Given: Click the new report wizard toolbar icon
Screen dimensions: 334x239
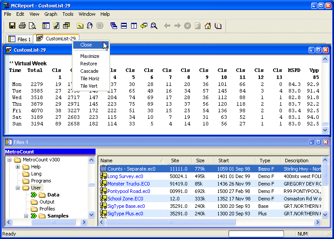Looking at the screenshot, I should [56, 26].
